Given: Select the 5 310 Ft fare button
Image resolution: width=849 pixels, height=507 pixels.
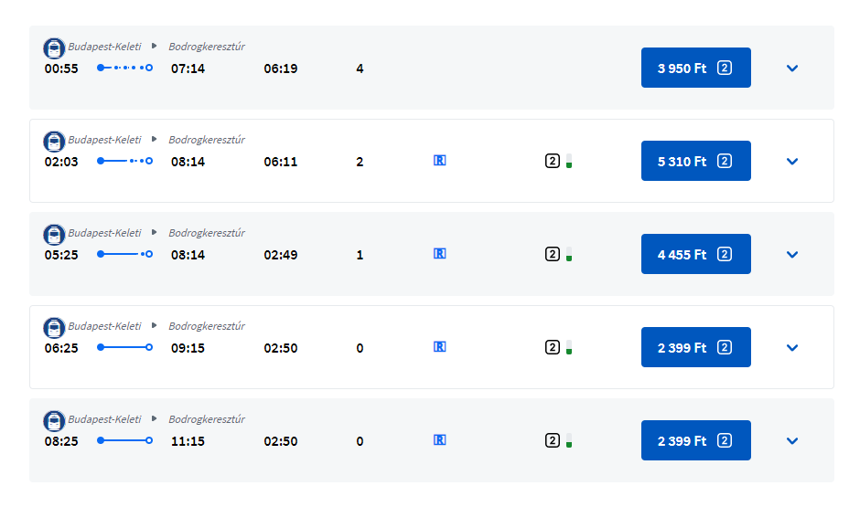Looking at the screenshot, I should click(695, 161).
